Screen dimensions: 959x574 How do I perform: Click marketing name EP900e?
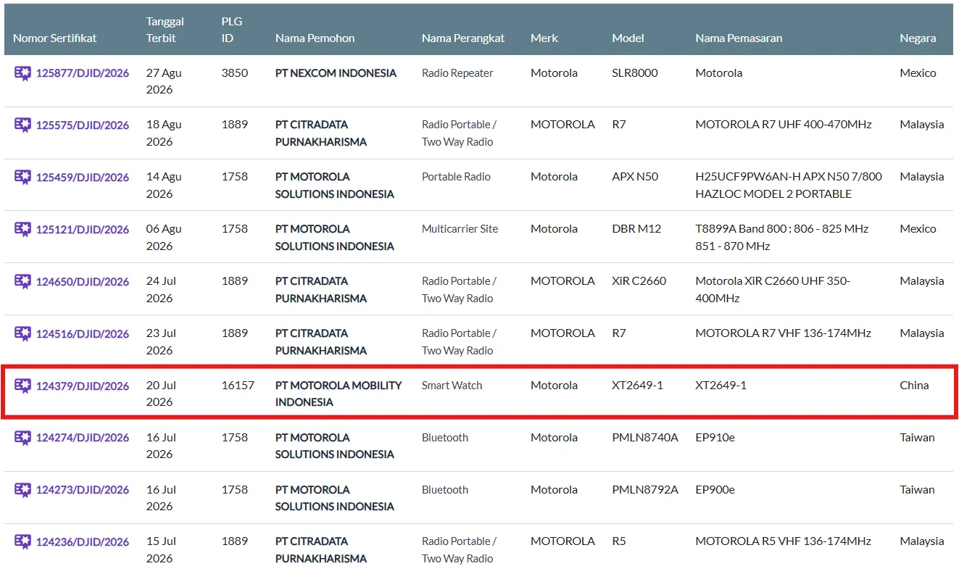click(715, 490)
